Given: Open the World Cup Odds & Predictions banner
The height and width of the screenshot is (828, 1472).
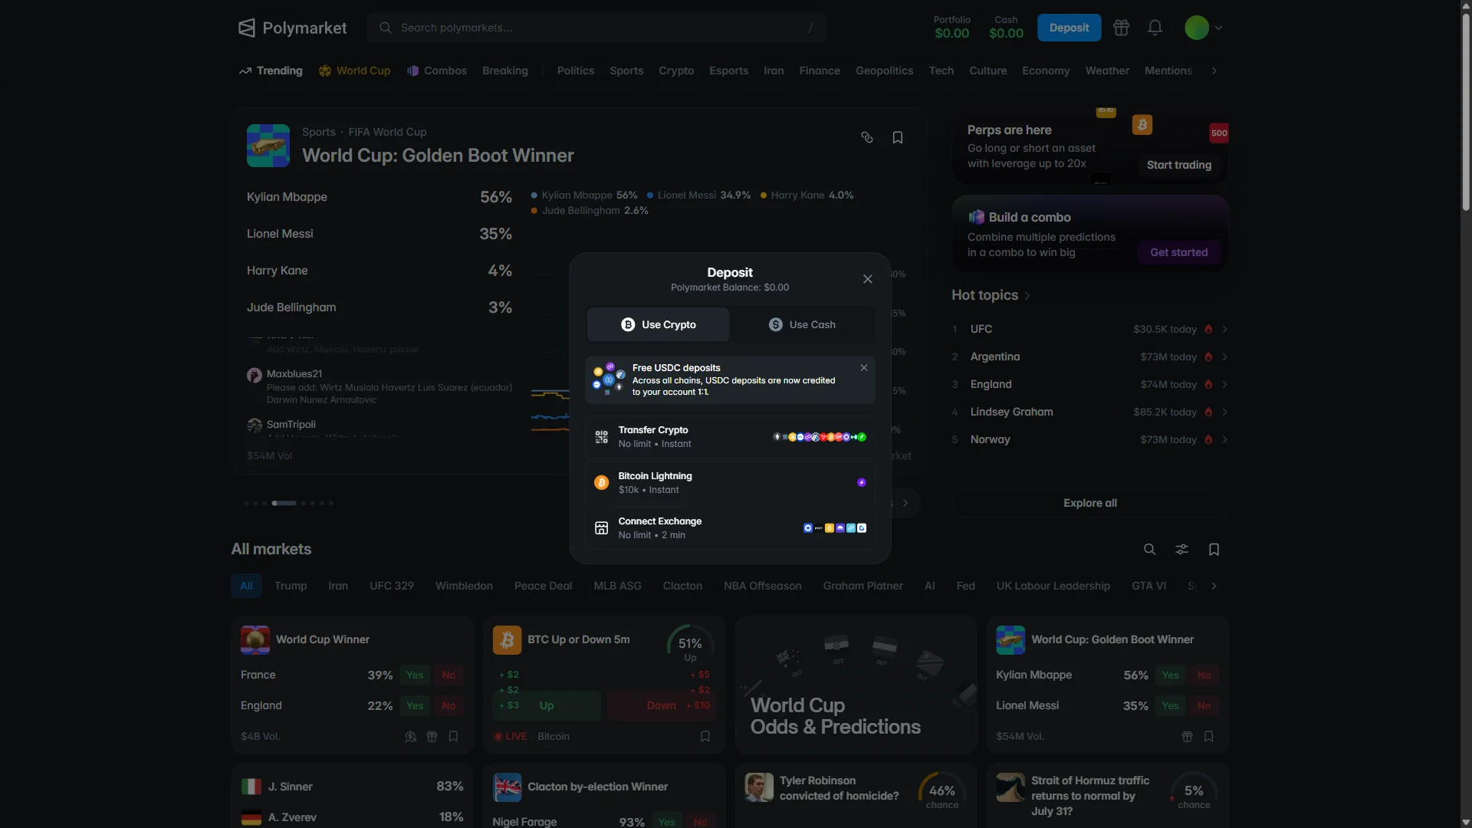Looking at the screenshot, I should 856,685.
